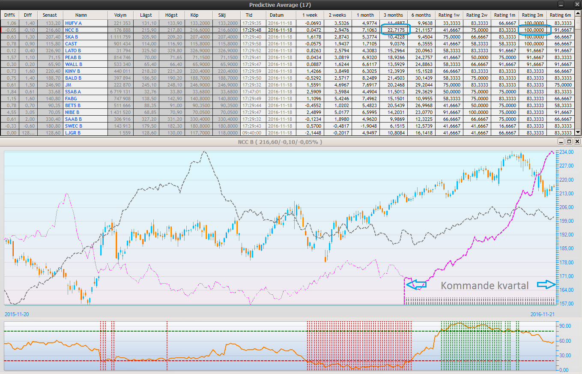Sort by the 2 weeks column header
Image resolution: width=582 pixels, height=374 pixels.
(337, 15)
